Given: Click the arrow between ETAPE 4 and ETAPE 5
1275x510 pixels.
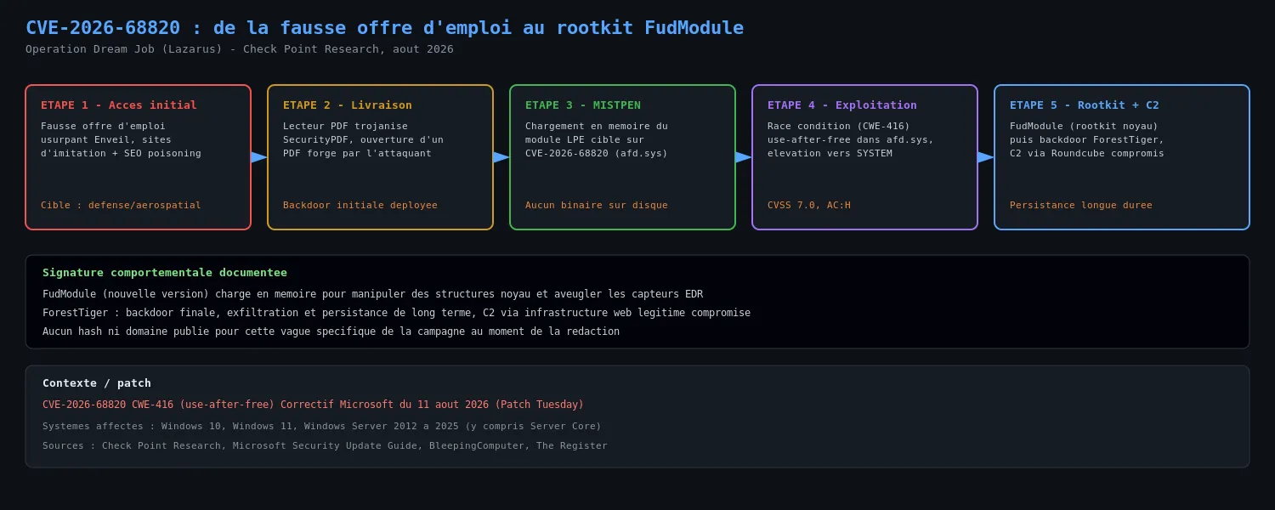Looking at the screenshot, I should (x=986, y=157).
